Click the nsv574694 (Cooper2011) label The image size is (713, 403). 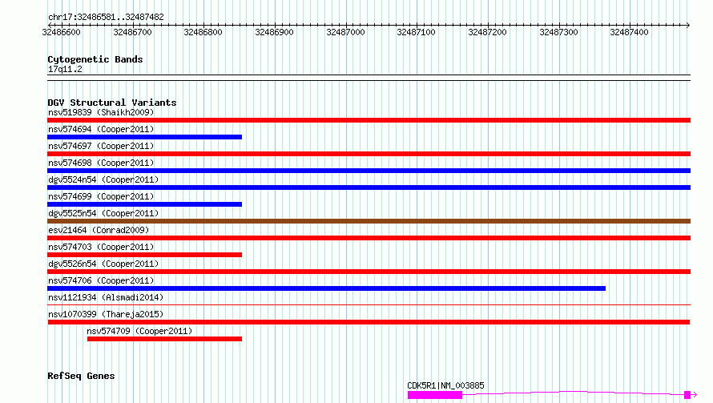[101, 129]
